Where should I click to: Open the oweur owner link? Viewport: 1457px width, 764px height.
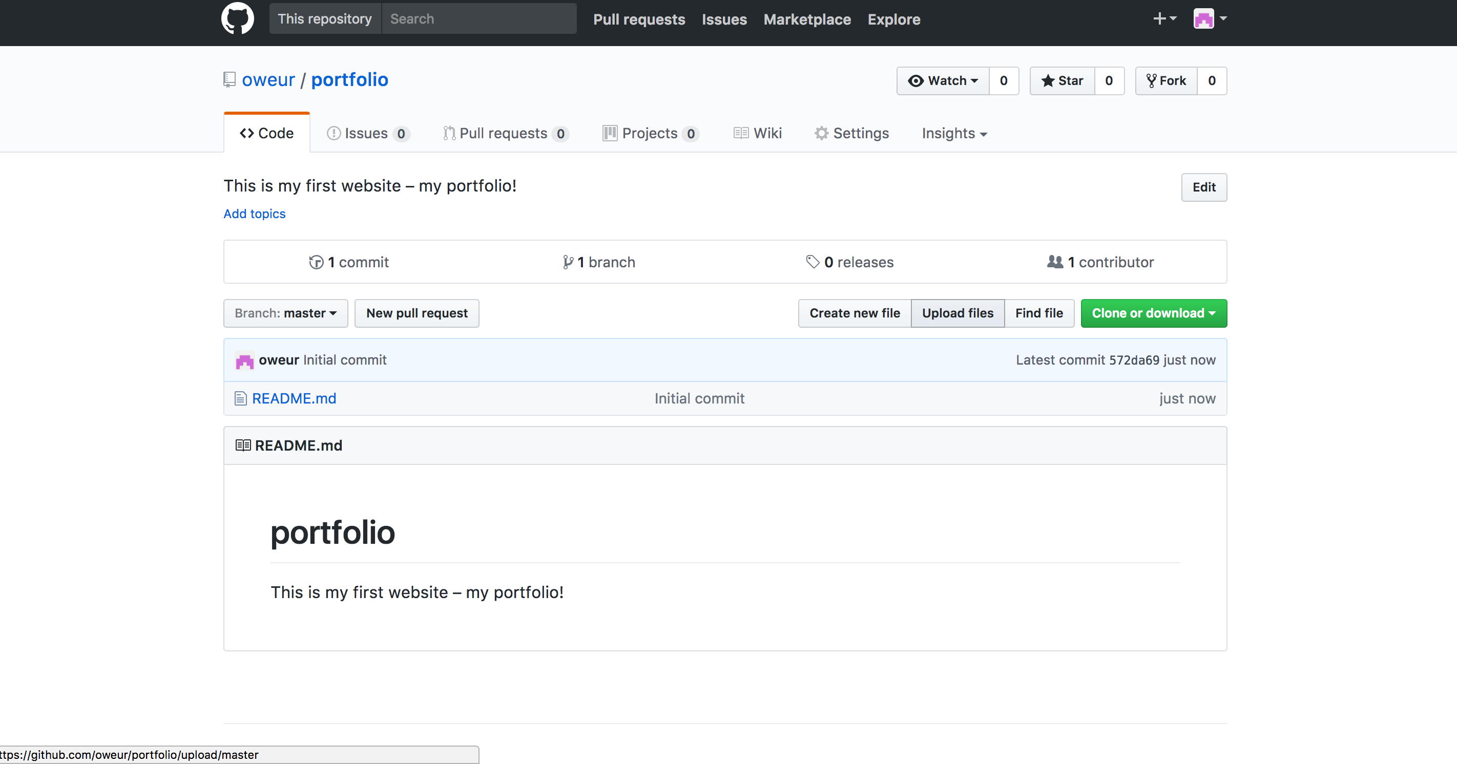click(x=268, y=80)
